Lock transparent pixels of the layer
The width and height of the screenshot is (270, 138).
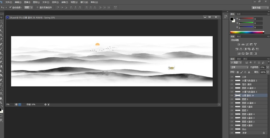click(x=238, y=72)
